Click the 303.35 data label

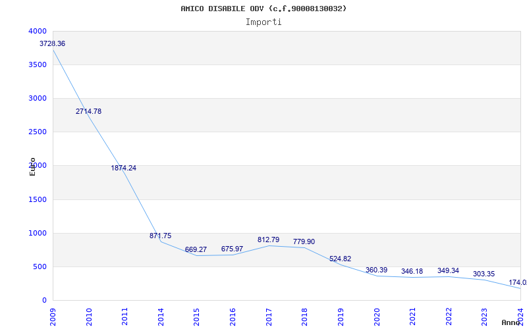coord(484,274)
